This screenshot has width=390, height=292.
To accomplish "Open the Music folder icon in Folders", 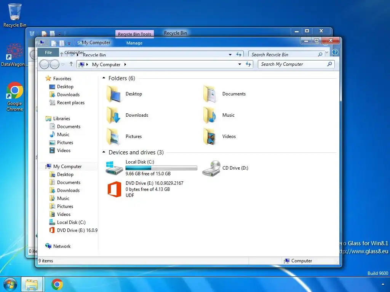I will click(x=210, y=115).
